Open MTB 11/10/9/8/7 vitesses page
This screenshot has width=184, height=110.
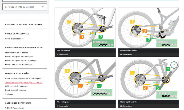tap(16, 86)
